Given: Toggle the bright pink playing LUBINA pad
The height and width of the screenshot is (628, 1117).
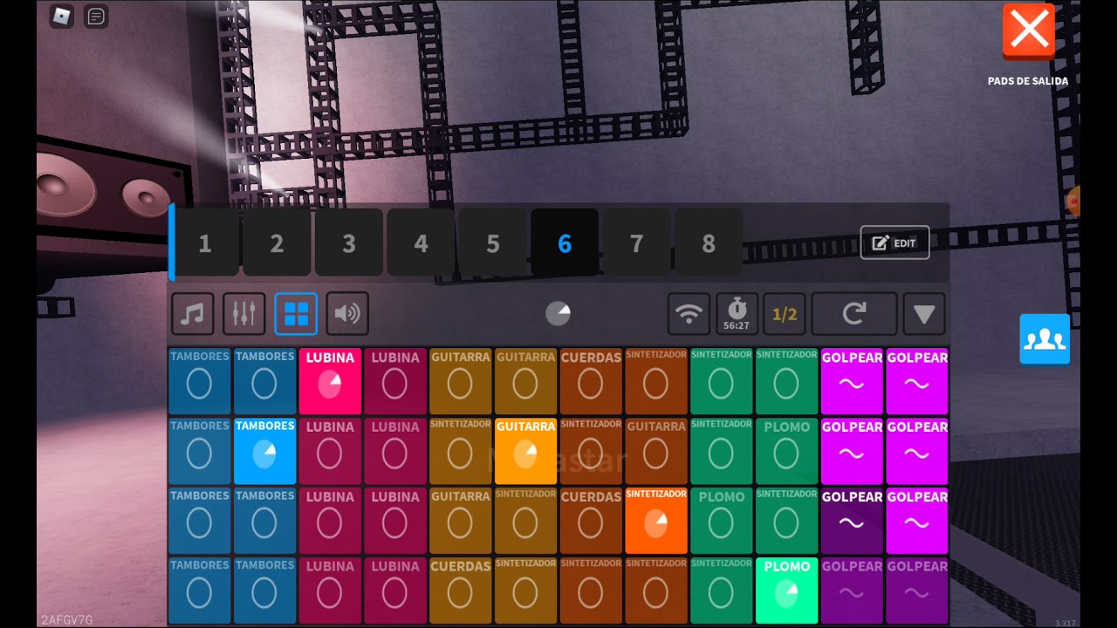Looking at the screenshot, I should coord(330,381).
